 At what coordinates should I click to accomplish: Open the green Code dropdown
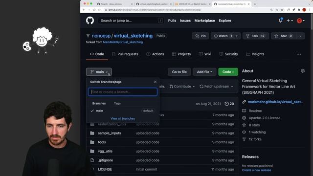(228, 72)
